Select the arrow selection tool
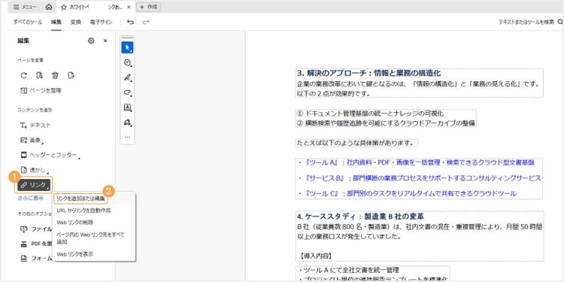 [x=127, y=47]
